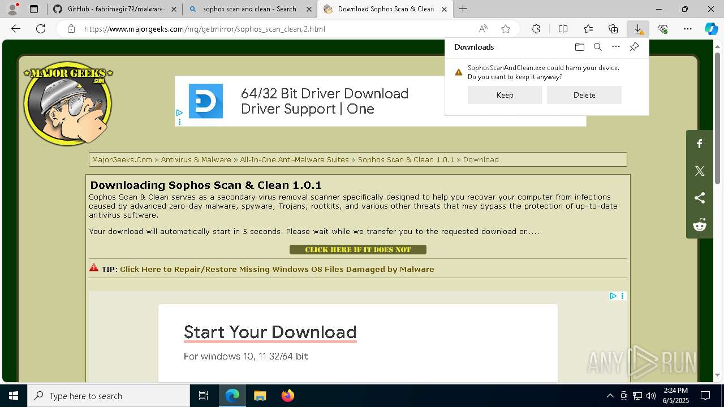The image size is (724, 407).
Task: Open Antivirus & Malware breadcrumb
Action: pos(196,159)
